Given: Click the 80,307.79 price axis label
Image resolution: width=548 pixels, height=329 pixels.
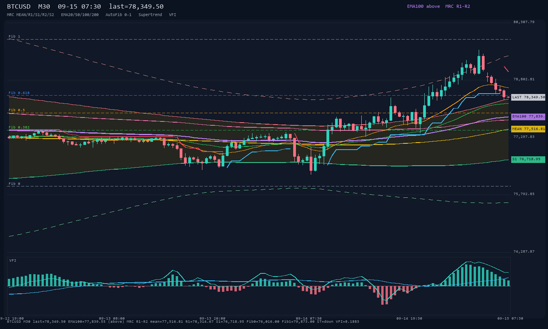Looking at the screenshot, I should click(x=524, y=22).
